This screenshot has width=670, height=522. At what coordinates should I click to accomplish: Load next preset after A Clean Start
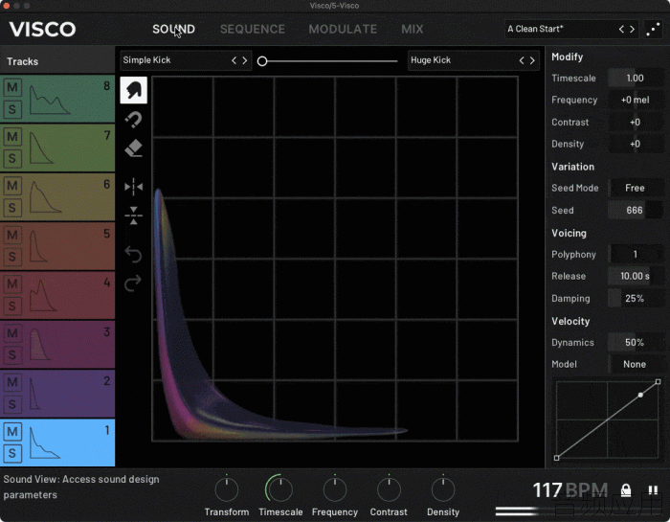[632, 29]
